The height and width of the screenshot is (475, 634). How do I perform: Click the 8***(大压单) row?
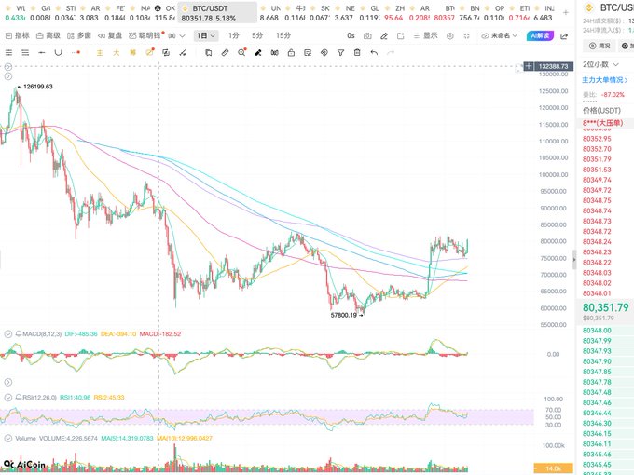click(x=603, y=123)
